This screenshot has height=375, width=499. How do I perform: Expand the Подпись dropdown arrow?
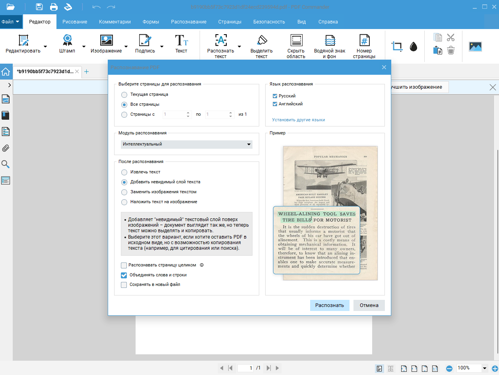[162, 47]
